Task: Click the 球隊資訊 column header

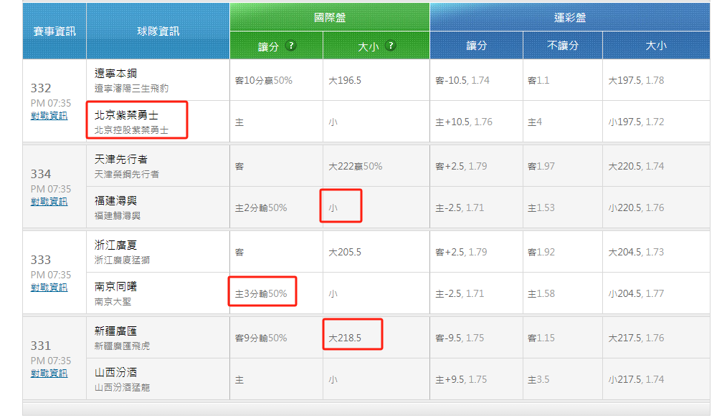Action: 158,31
